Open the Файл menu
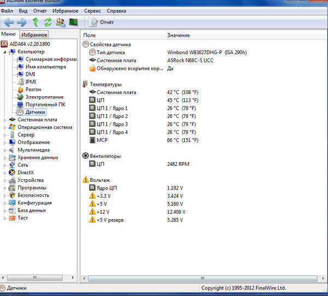328x296 pixels. click(7, 11)
